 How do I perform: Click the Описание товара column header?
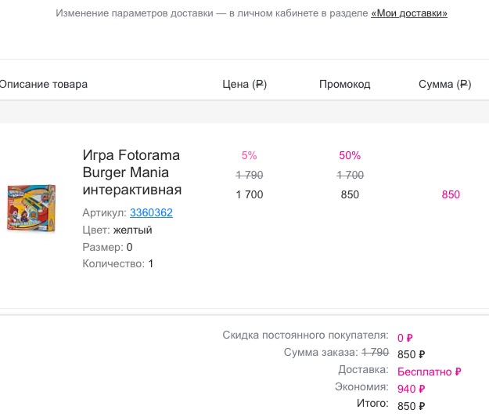43,84
